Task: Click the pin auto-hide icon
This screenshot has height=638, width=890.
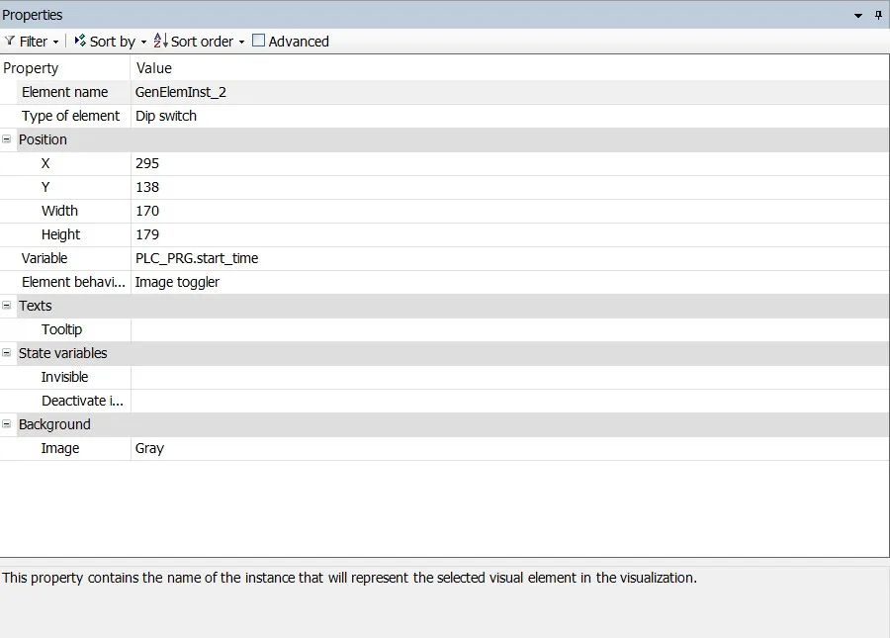Action: (x=878, y=15)
